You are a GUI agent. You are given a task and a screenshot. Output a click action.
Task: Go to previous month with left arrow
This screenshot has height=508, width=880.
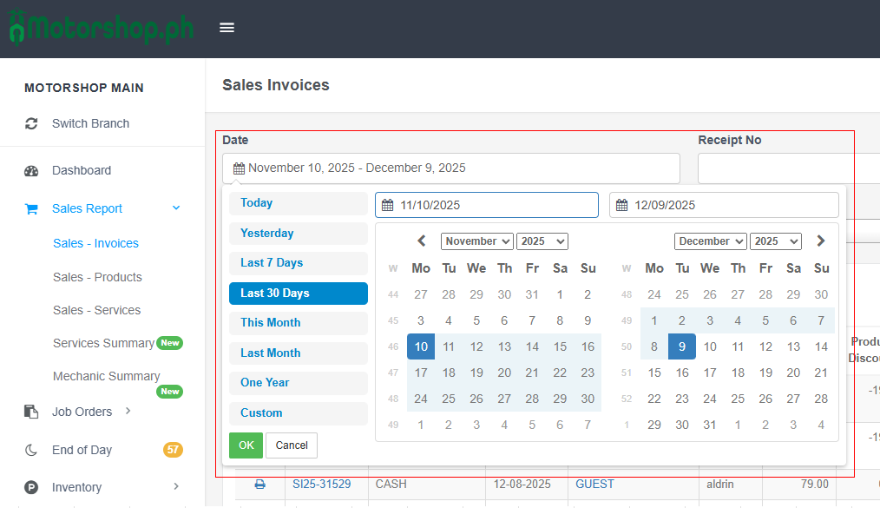tap(422, 241)
